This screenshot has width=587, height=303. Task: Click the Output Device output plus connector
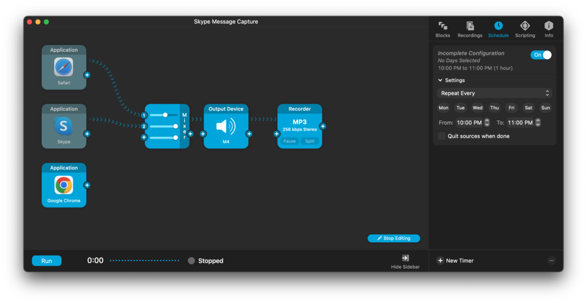249,134
